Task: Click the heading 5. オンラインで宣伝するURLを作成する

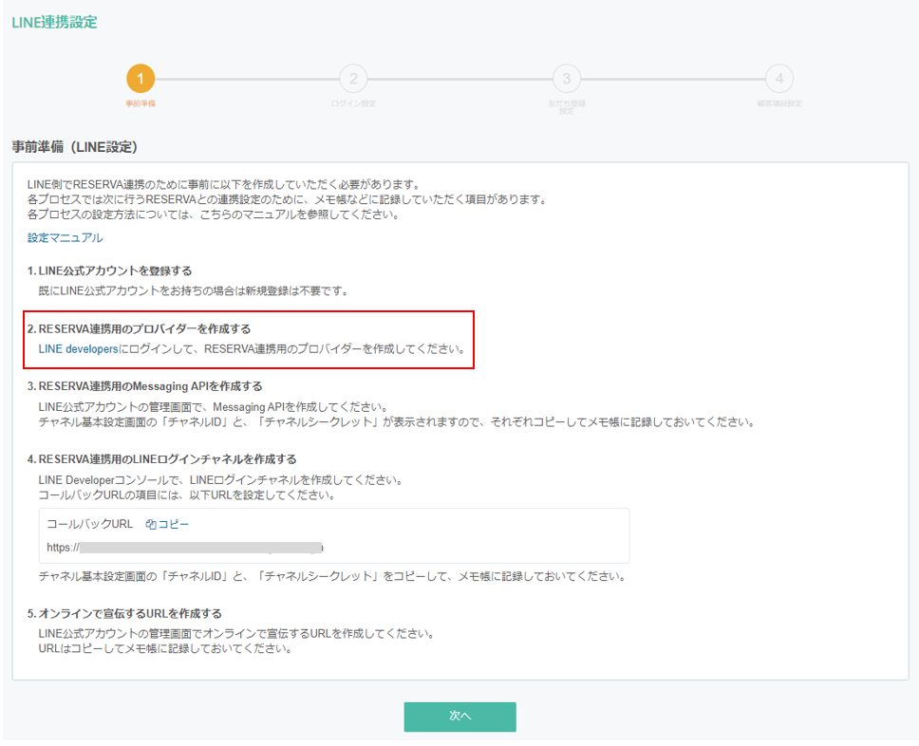Action: pos(124,614)
